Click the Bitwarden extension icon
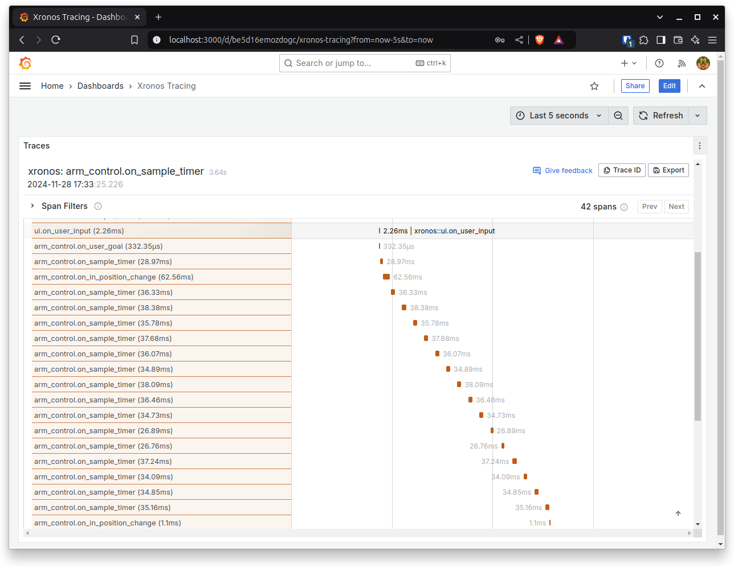734x567 pixels. coord(627,40)
